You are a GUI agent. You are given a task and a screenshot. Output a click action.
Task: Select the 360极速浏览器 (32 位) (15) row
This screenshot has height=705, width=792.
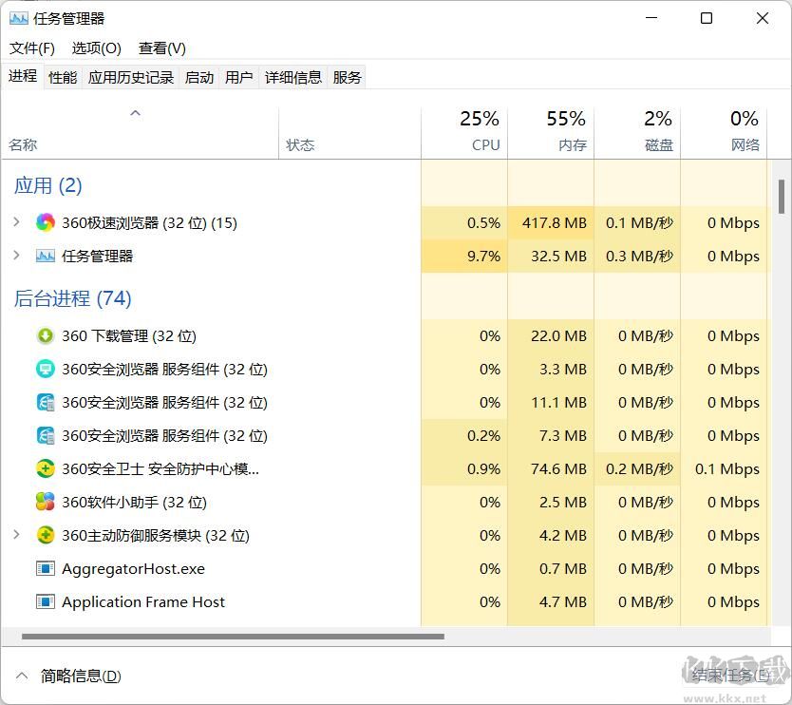[387, 222]
